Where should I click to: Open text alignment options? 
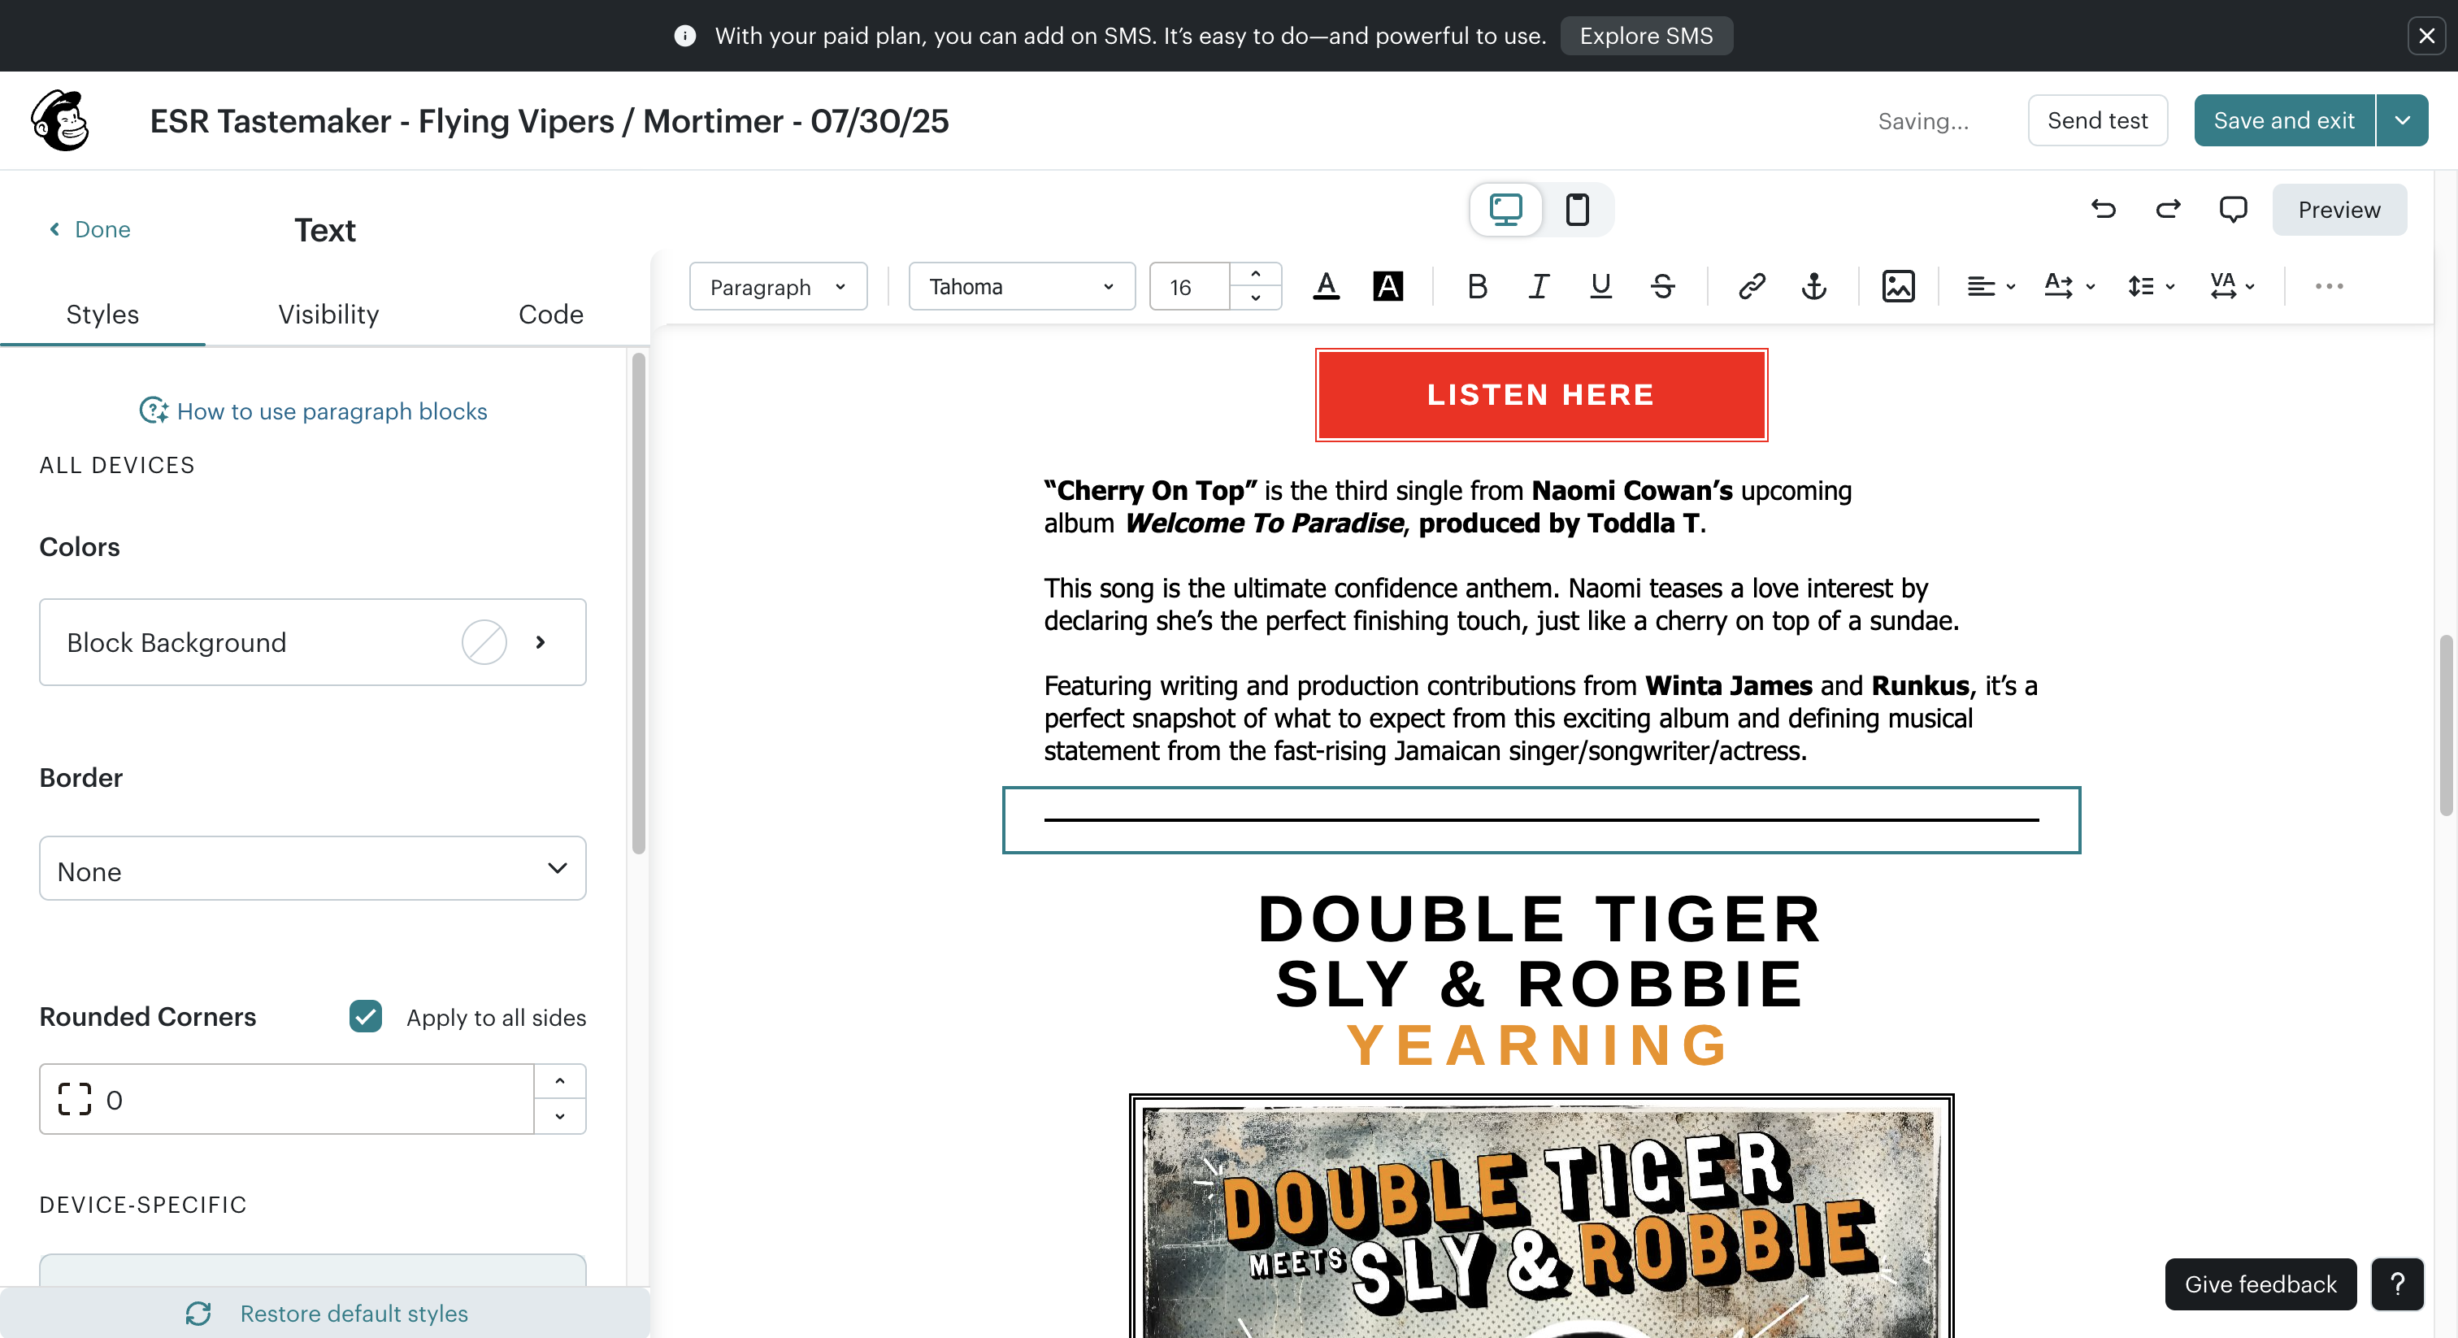tap(1991, 286)
